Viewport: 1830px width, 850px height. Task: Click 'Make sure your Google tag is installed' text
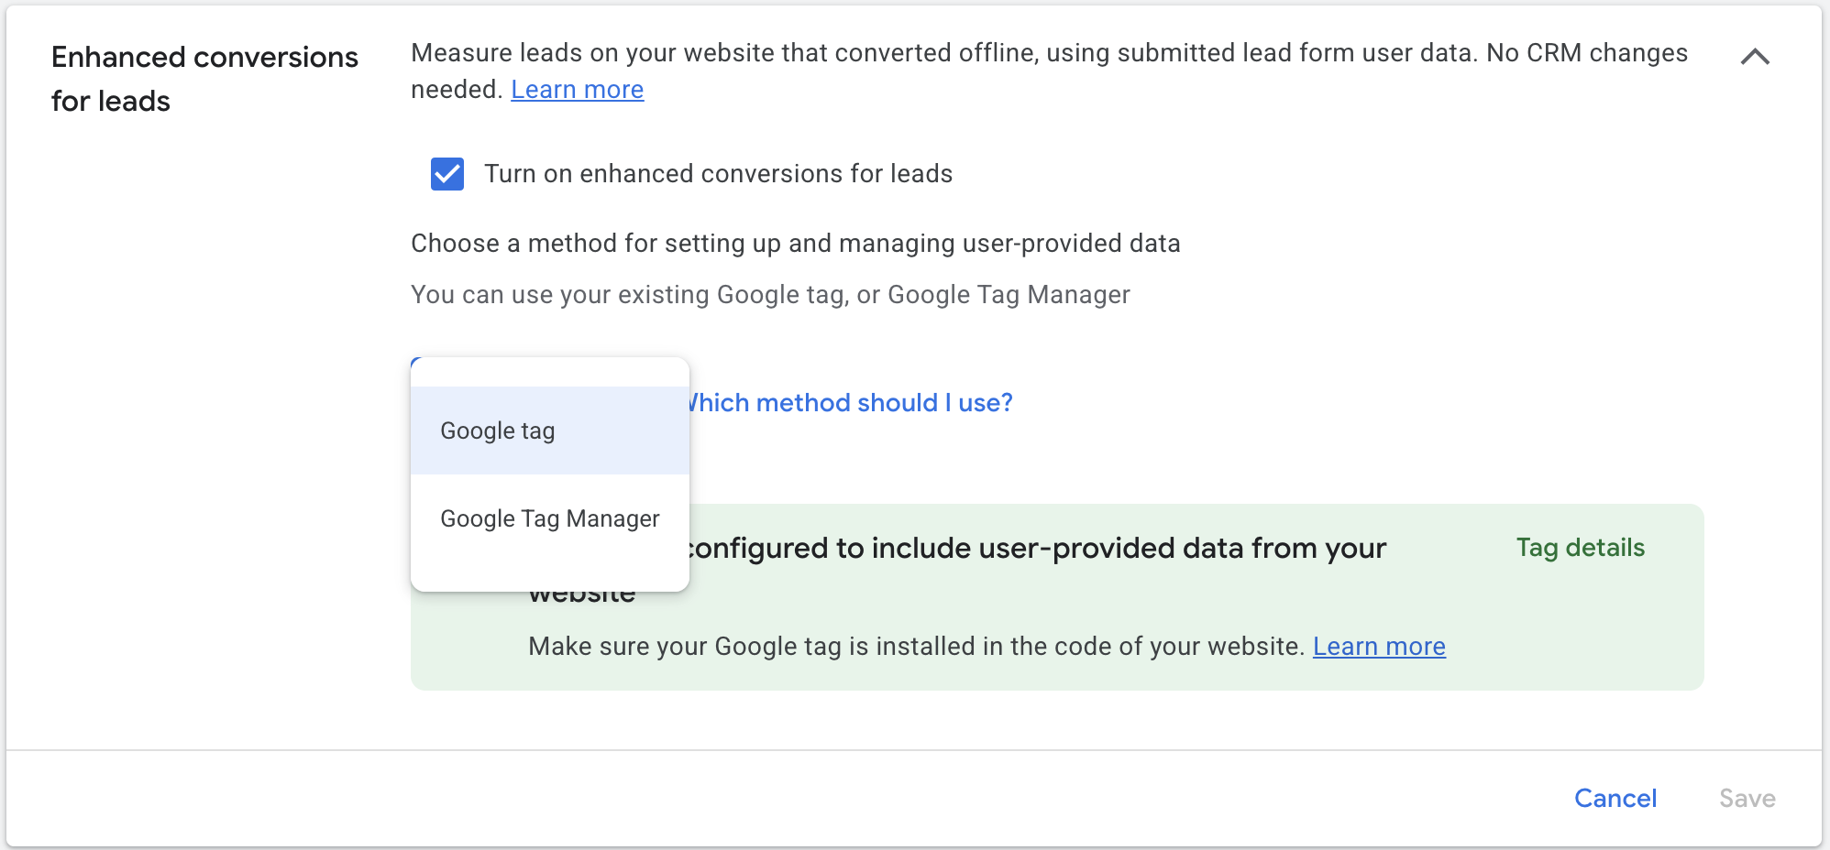coord(915,647)
